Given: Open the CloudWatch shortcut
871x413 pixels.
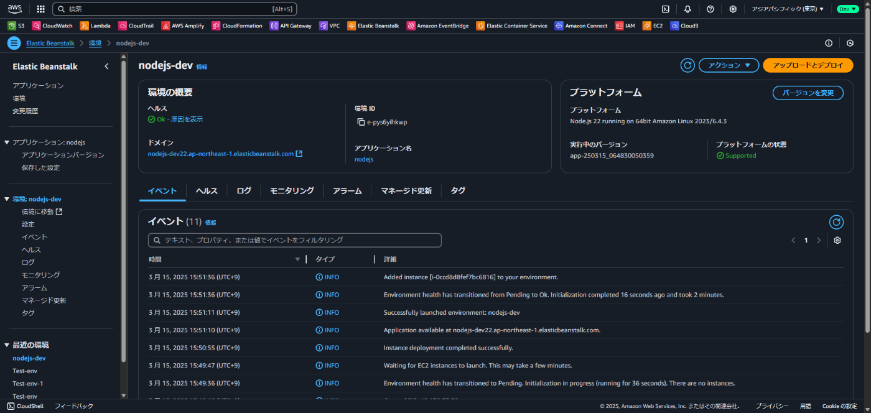Looking at the screenshot, I should pos(52,26).
